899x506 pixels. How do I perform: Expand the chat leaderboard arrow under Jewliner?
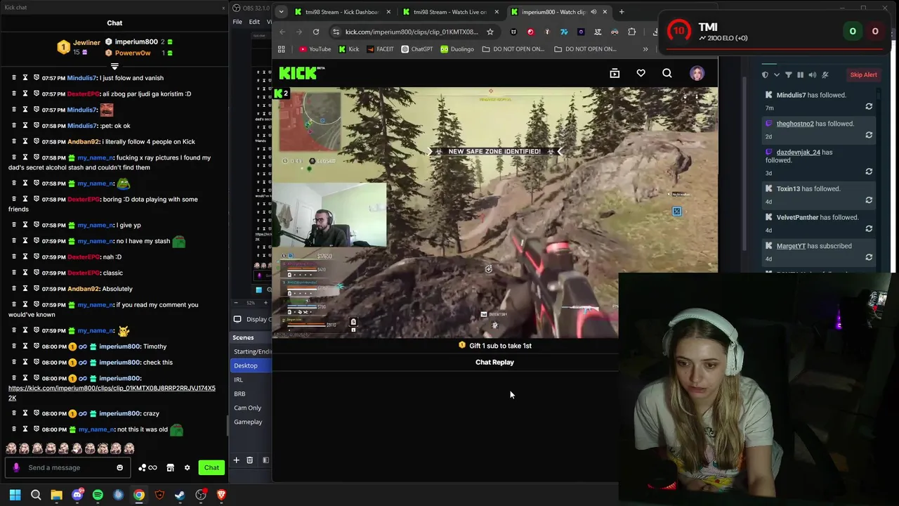click(x=114, y=66)
